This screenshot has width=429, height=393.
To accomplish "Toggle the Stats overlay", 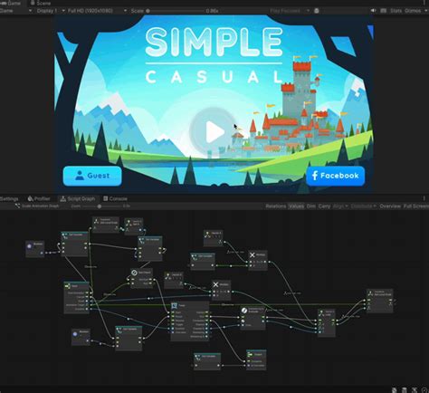I will tap(396, 11).
